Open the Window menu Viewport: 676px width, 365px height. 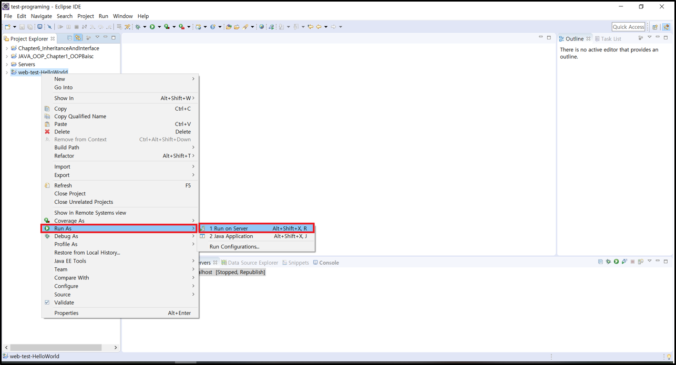[x=123, y=16]
